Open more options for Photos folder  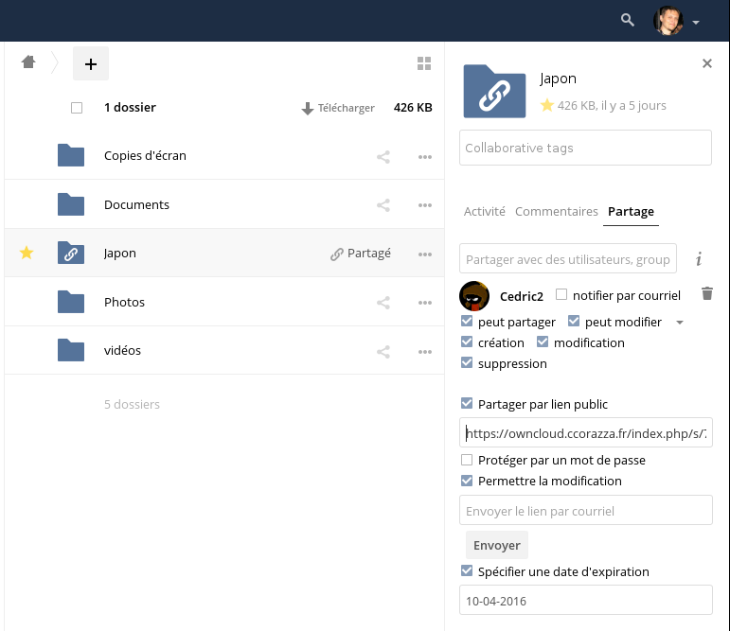tap(425, 303)
